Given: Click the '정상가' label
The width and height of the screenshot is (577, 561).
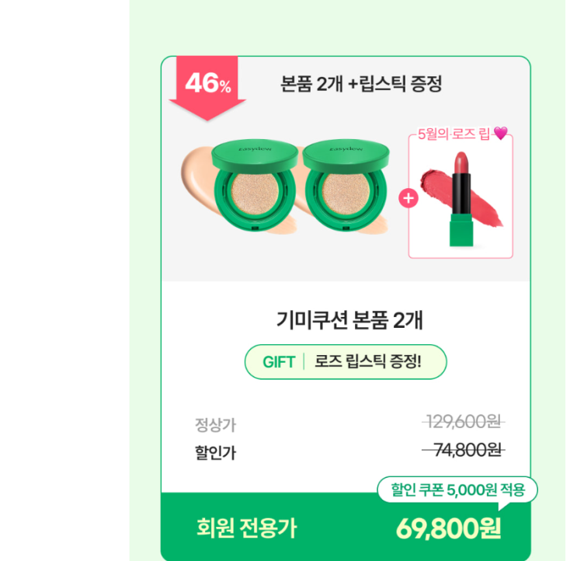Looking at the screenshot, I should pyautogui.click(x=215, y=425).
